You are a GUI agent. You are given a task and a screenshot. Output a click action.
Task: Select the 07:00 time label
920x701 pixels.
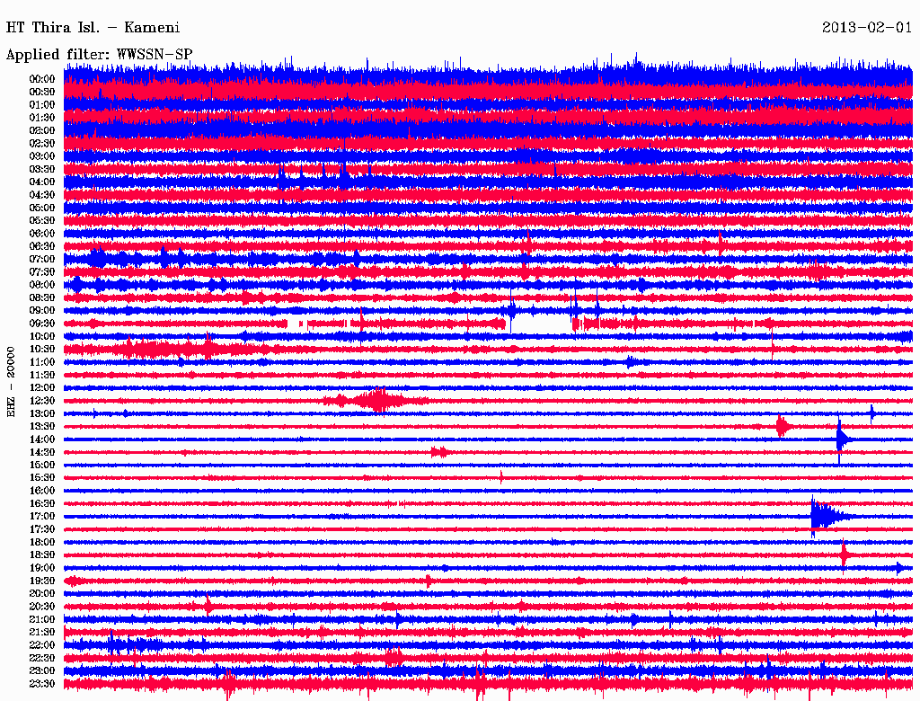pos(42,259)
